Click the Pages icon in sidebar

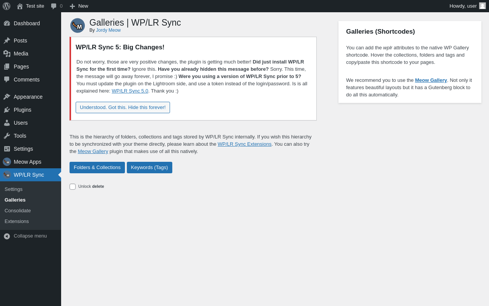point(7,67)
